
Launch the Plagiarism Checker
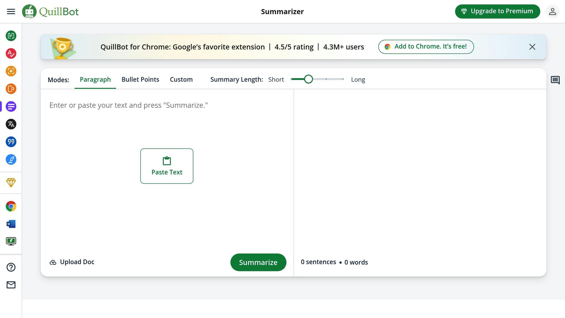pyautogui.click(x=11, y=89)
